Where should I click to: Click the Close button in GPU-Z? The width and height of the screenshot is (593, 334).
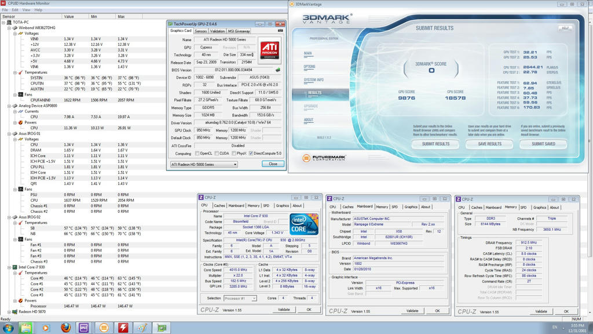point(273,164)
